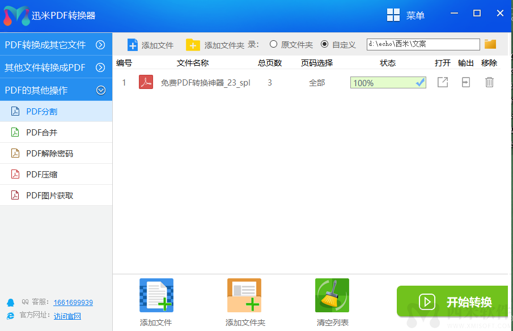Click the output path input field
Viewport: 513px width, 331px height.
(422, 44)
